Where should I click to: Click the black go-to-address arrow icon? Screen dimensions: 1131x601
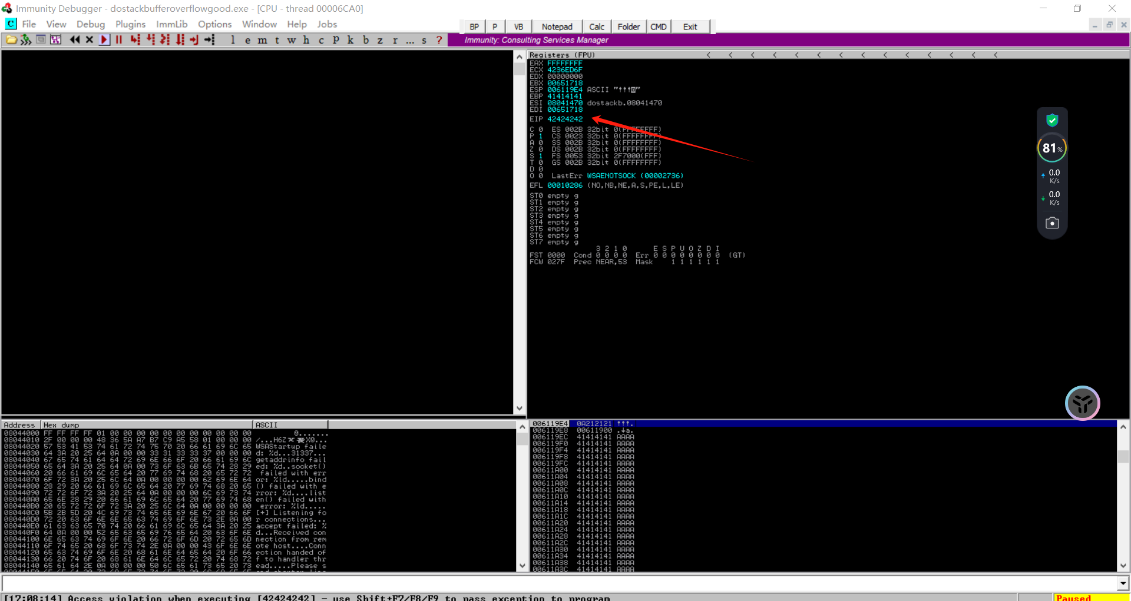[210, 40]
